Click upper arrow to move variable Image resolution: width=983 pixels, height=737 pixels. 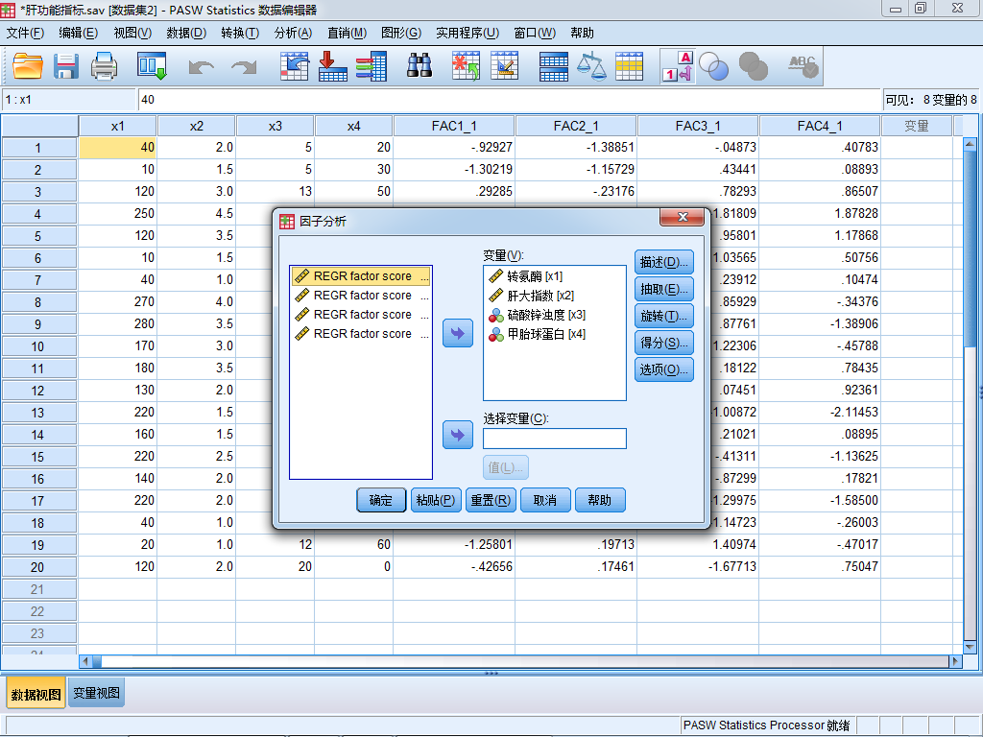coord(458,333)
